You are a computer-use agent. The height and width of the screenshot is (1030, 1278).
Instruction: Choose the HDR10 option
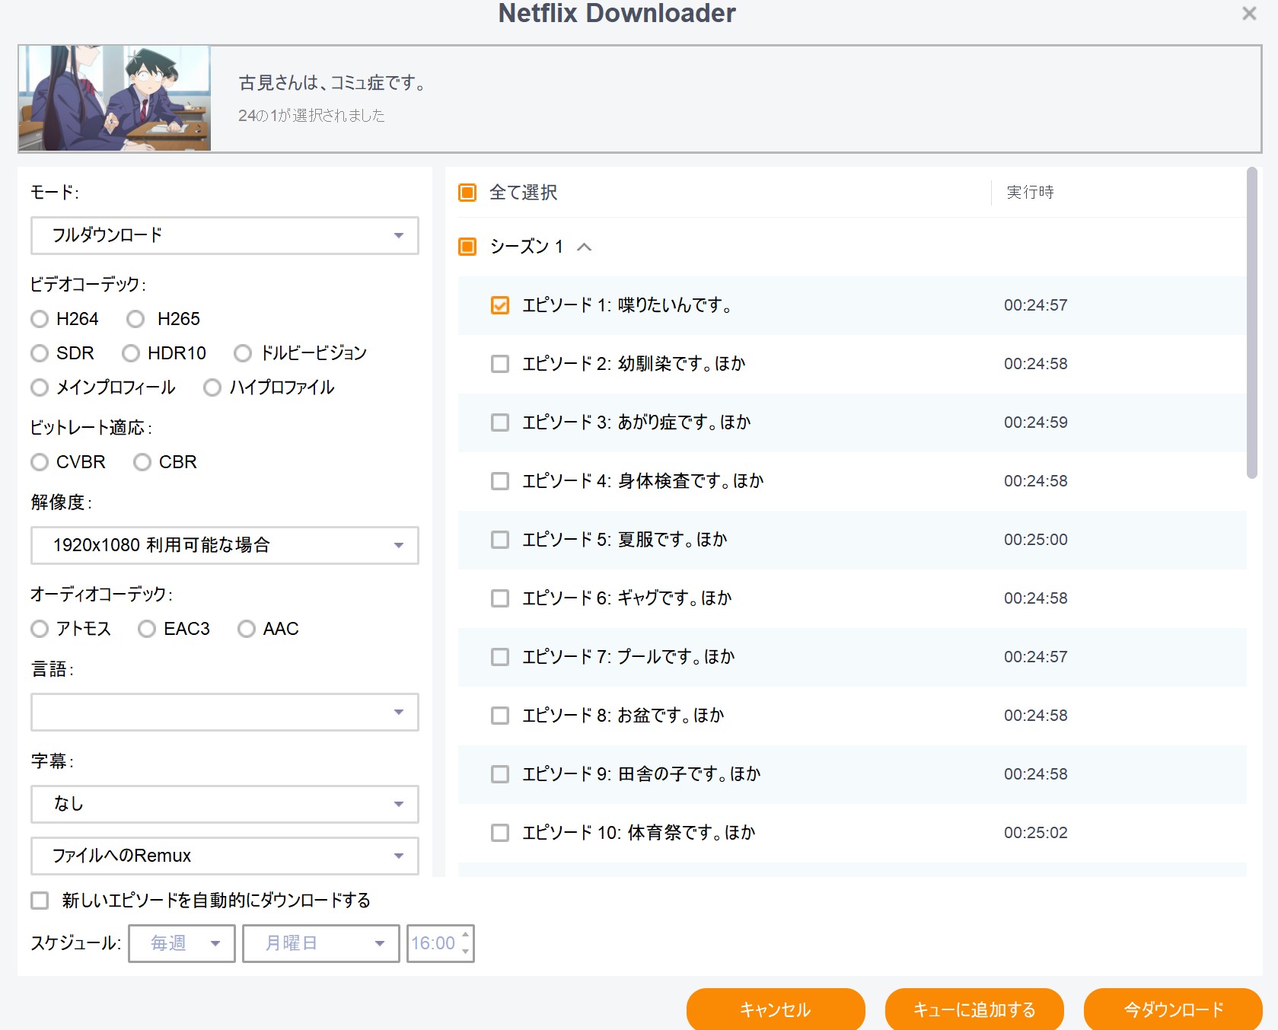131,353
